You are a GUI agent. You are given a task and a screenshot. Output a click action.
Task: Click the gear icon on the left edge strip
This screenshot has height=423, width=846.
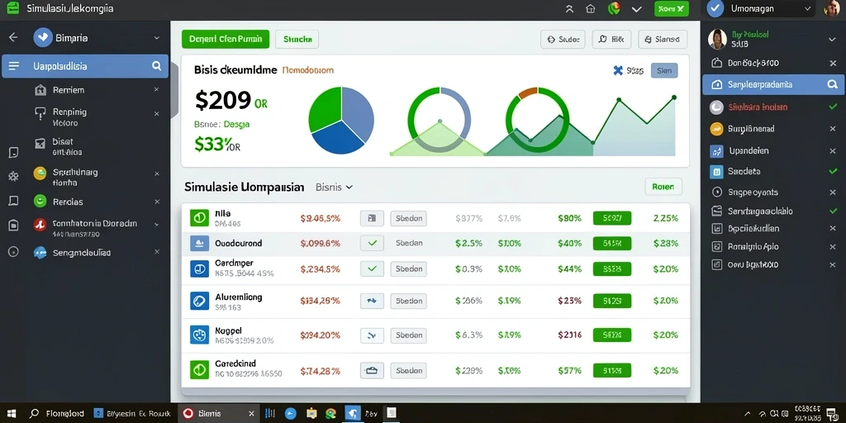click(x=13, y=176)
